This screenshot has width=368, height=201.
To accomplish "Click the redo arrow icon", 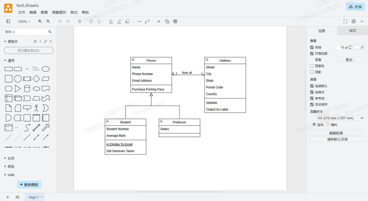I will 68,22.
